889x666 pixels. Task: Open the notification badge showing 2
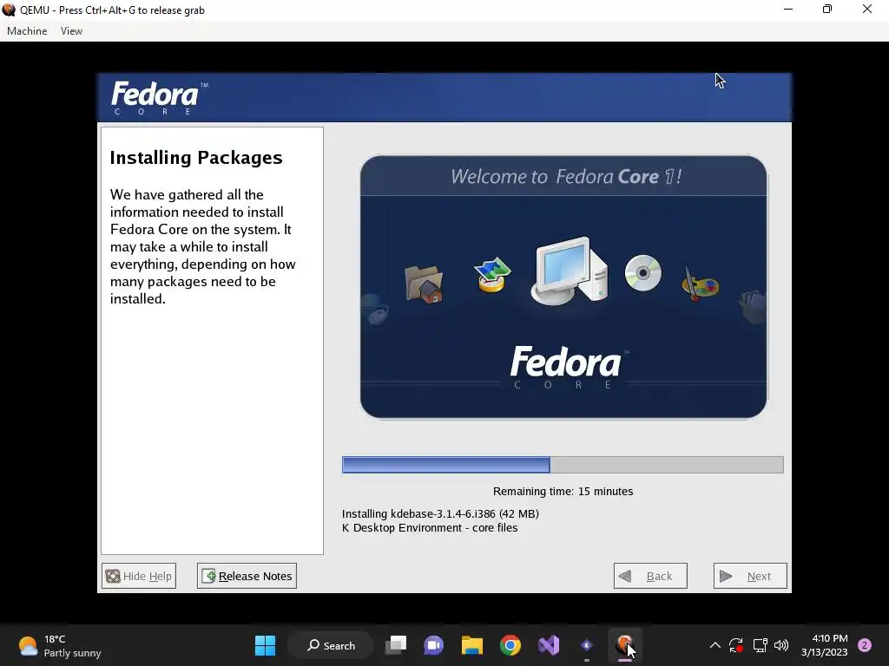coord(865,645)
